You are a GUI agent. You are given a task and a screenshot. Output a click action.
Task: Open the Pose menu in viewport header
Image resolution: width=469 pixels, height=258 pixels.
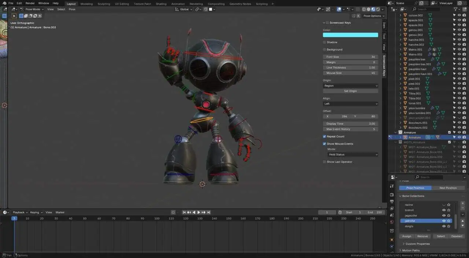72,9
